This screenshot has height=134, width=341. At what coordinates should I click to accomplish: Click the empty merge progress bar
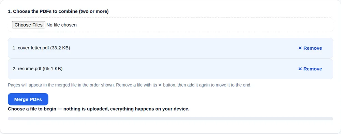click(x=170, y=119)
